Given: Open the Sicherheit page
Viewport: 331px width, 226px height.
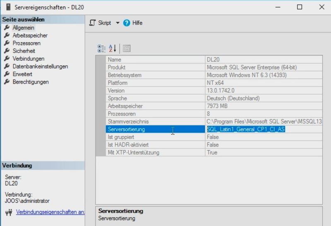Looking at the screenshot, I should [24, 51].
